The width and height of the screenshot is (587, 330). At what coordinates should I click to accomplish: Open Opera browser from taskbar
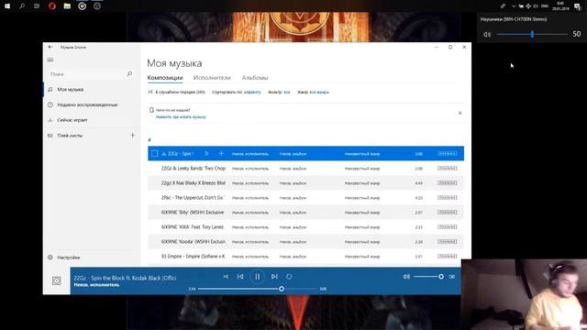pos(52,6)
